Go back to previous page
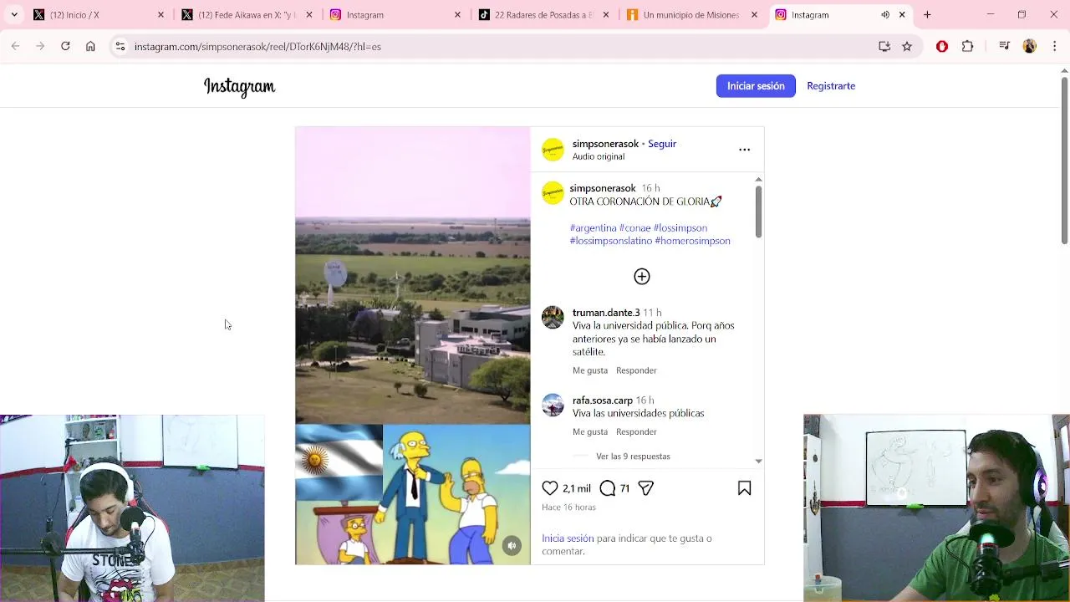 [x=15, y=47]
